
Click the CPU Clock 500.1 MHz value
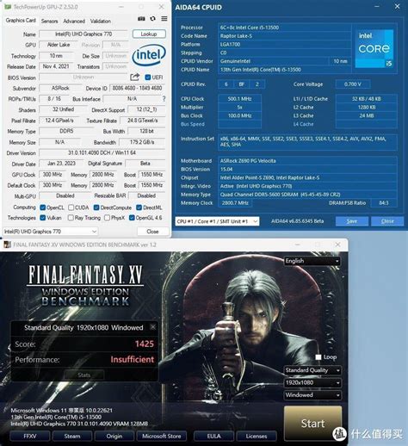(239, 99)
